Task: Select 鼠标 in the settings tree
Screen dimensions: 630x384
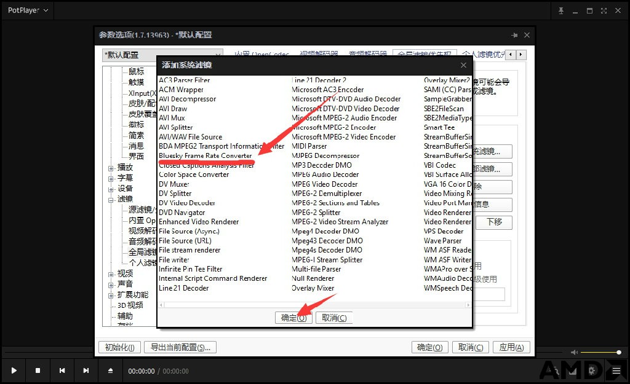Action: (x=136, y=71)
